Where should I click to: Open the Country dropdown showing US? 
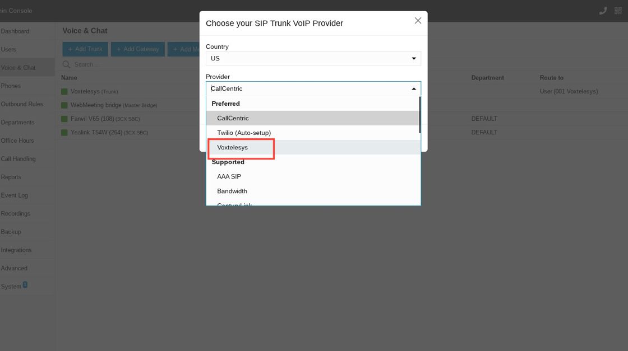tap(313, 58)
